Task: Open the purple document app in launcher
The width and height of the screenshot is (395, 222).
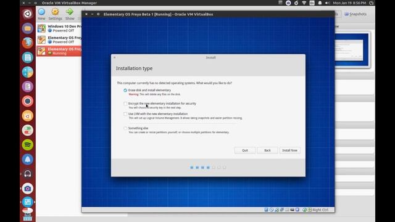Action: (x=28, y=86)
